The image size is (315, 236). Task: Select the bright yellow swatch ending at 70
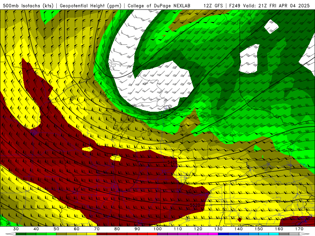(x=92, y=234)
